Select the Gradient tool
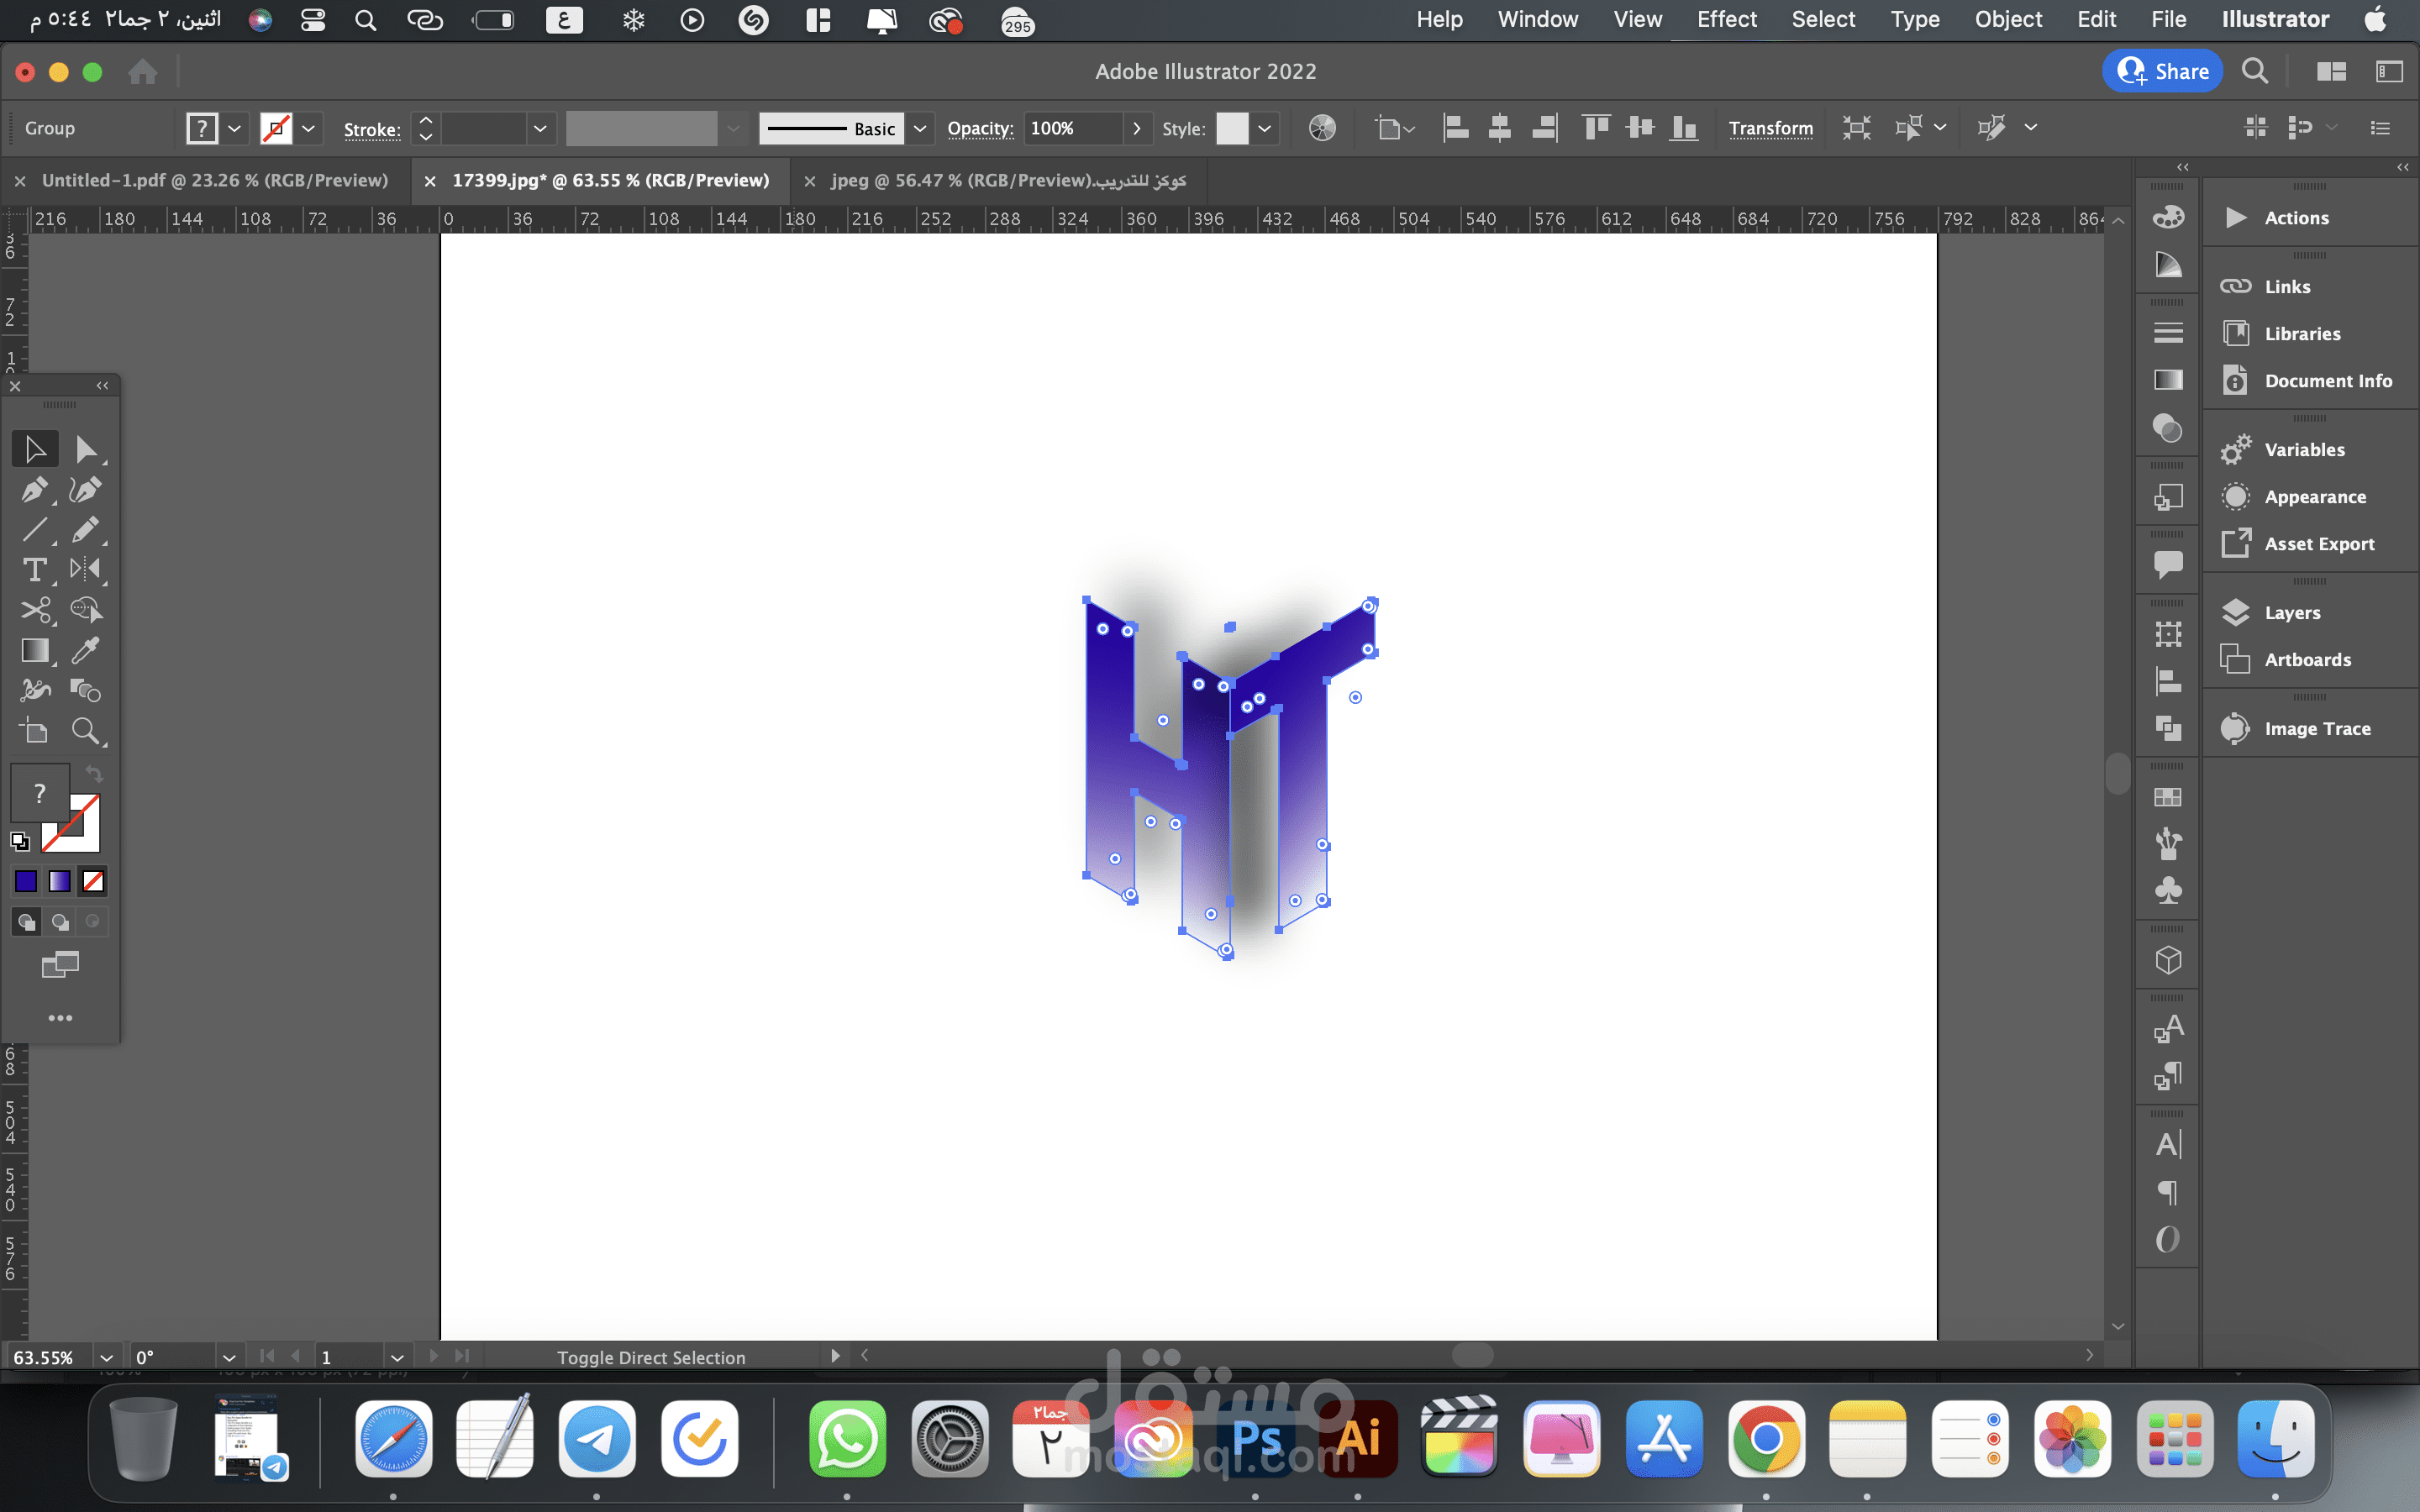The height and width of the screenshot is (1512, 2420). 34,650
